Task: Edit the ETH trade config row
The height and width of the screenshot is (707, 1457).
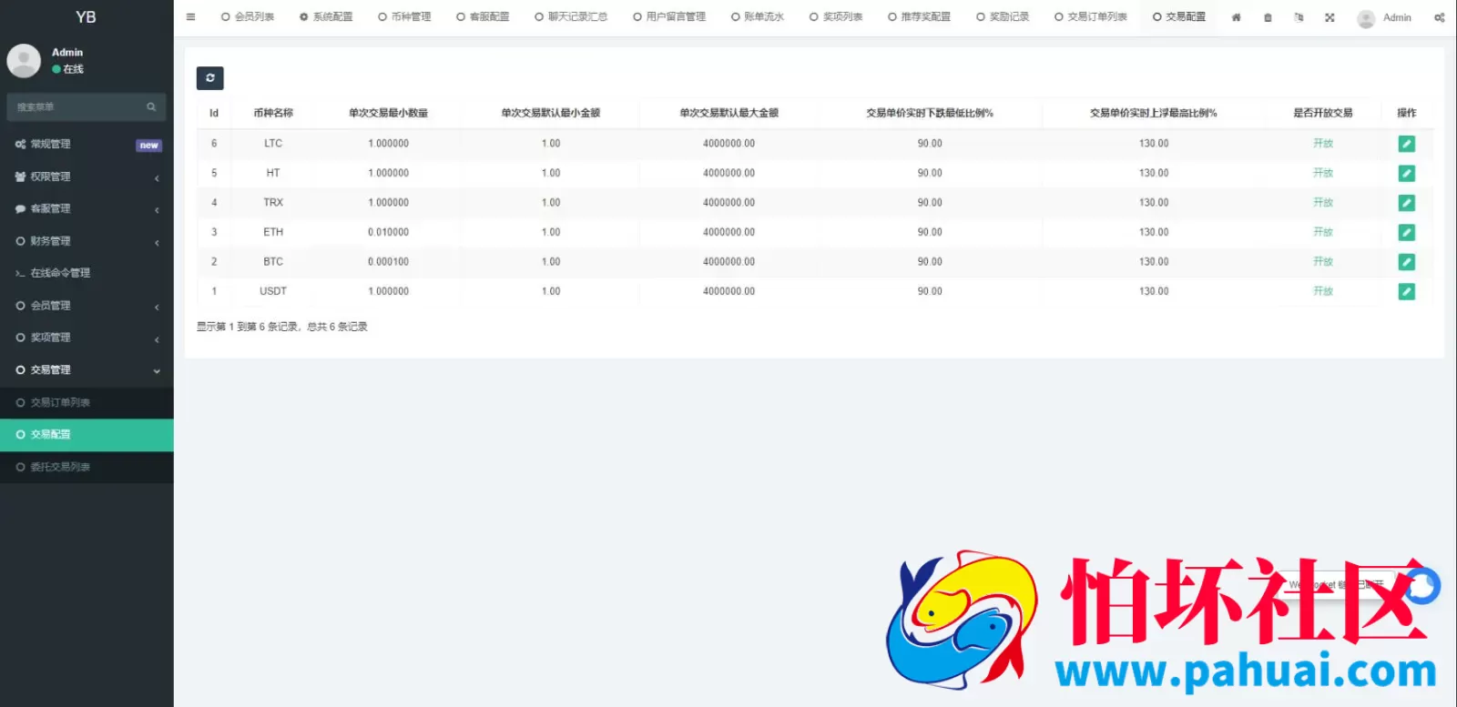Action: pyautogui.click(x=1407, y=232)
